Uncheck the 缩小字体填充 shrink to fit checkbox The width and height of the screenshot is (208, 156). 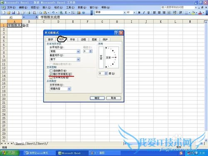51,74
